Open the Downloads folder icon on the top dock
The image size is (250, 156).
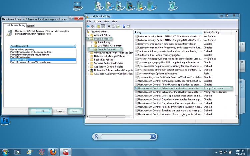(151, 6)
